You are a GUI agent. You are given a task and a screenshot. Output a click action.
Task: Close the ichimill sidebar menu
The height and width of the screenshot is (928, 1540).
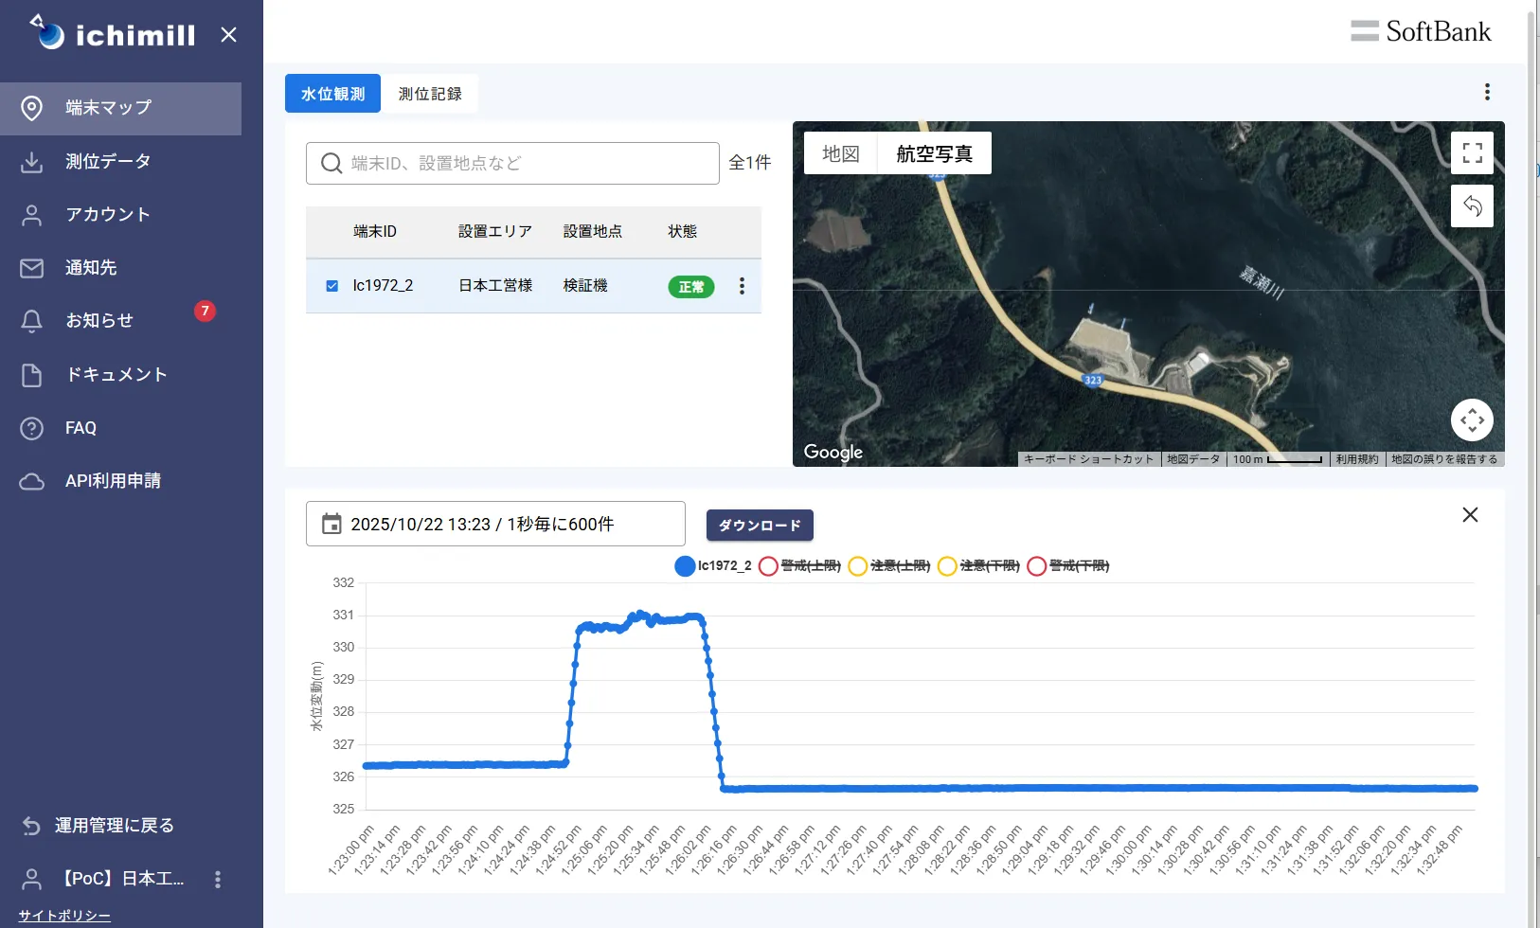point(228,35)
